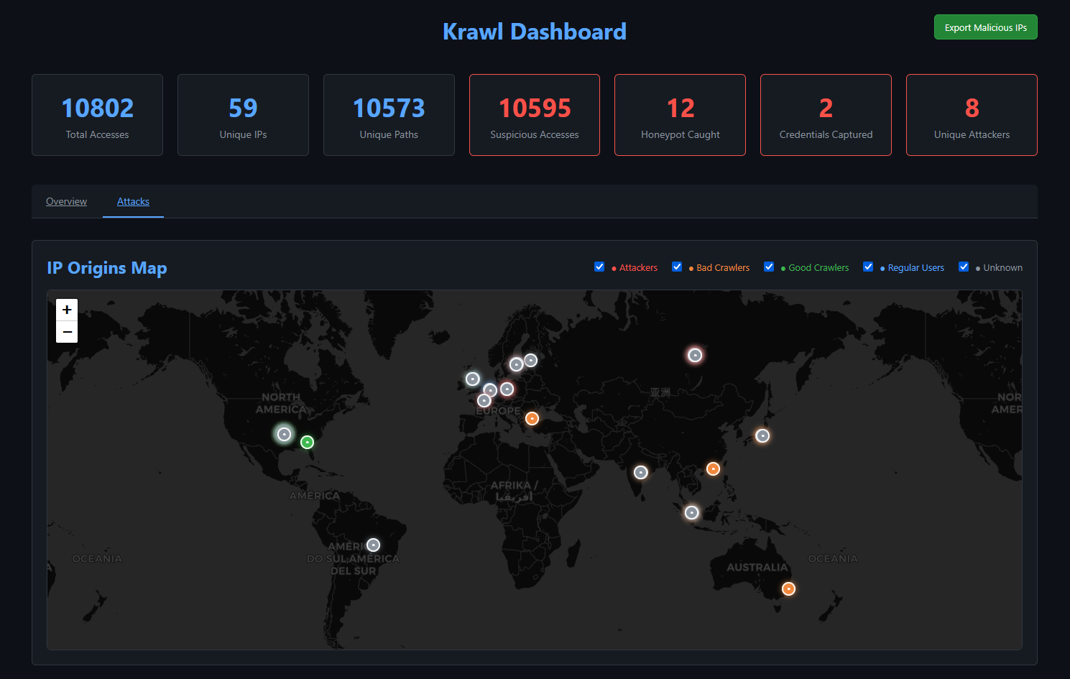
Task: Click the red marker over Russia
Action: pos(695,354)
